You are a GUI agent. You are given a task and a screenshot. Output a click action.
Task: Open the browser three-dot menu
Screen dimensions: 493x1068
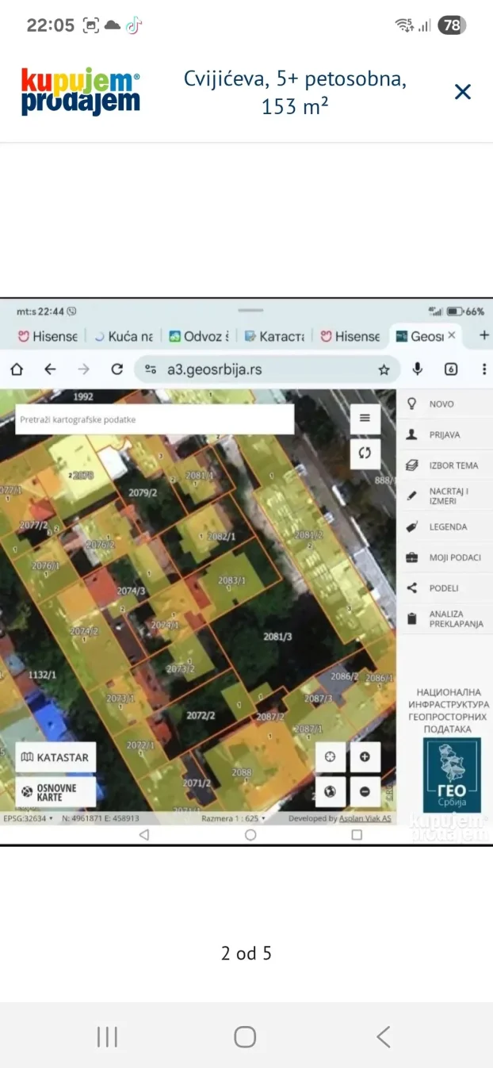(x=484, y=369)
